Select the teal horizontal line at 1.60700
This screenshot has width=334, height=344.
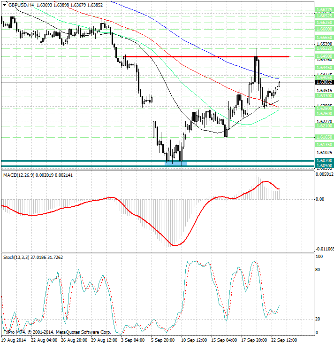(158, 161)
